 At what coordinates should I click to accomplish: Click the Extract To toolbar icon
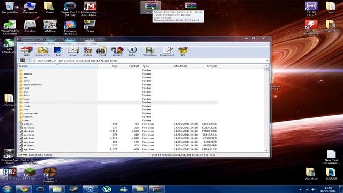point(42,51)
